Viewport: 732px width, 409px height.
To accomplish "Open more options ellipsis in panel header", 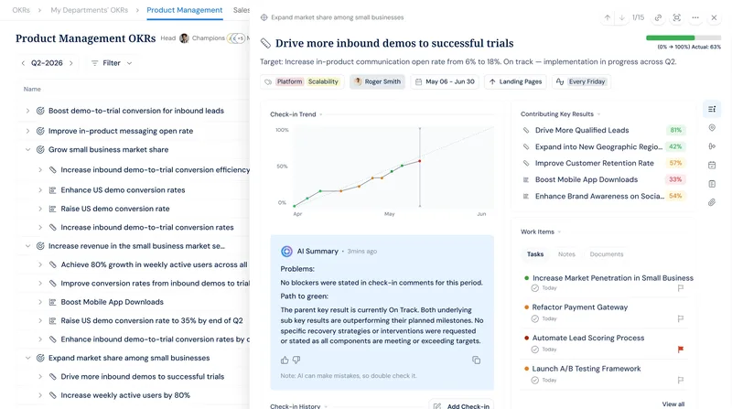I will pyautogui.click(x=695, y=17).
